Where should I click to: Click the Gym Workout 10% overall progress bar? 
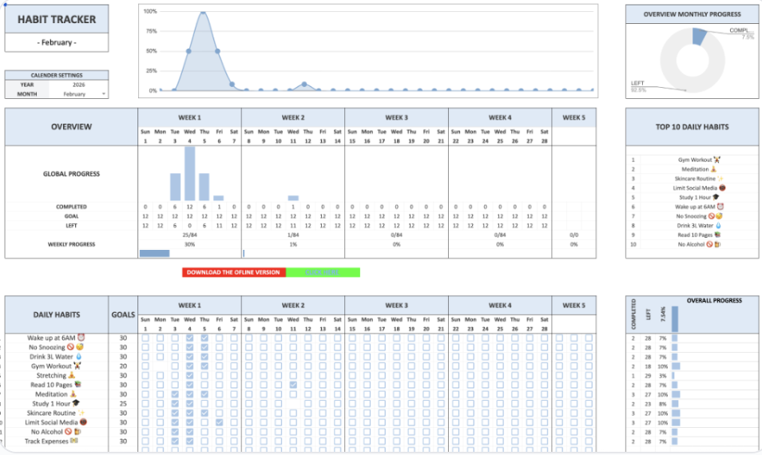click(x=676, y=366)
